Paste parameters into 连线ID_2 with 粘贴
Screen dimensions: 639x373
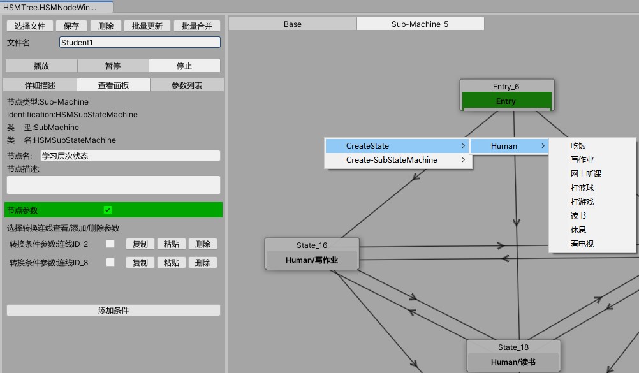tap(171, 244)
